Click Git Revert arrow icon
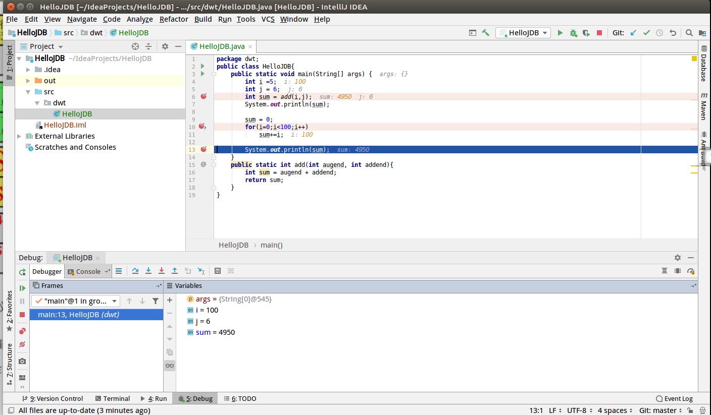711x415 pixels. click(x=673, y=33)
